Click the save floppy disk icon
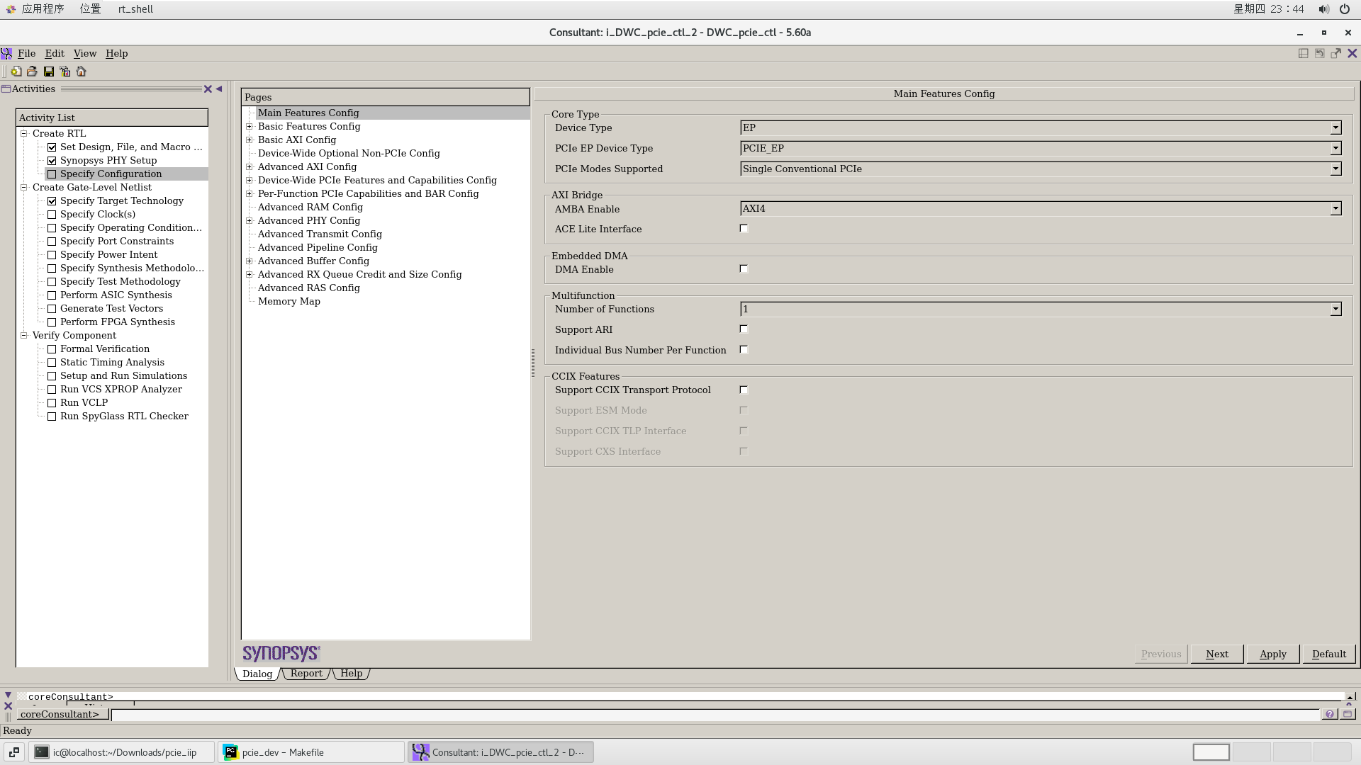The width and height of the screenshot is (1361, 765). [49, 72]
